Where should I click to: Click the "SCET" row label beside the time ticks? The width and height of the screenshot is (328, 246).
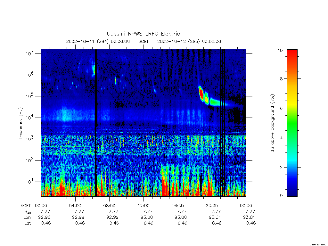26,206
